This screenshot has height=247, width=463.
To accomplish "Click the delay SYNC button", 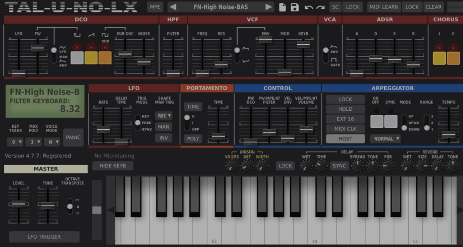I will pos(339,166).
